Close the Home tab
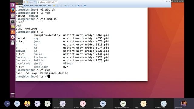Viewport: 194px width, 109px height. click(35, 2)
